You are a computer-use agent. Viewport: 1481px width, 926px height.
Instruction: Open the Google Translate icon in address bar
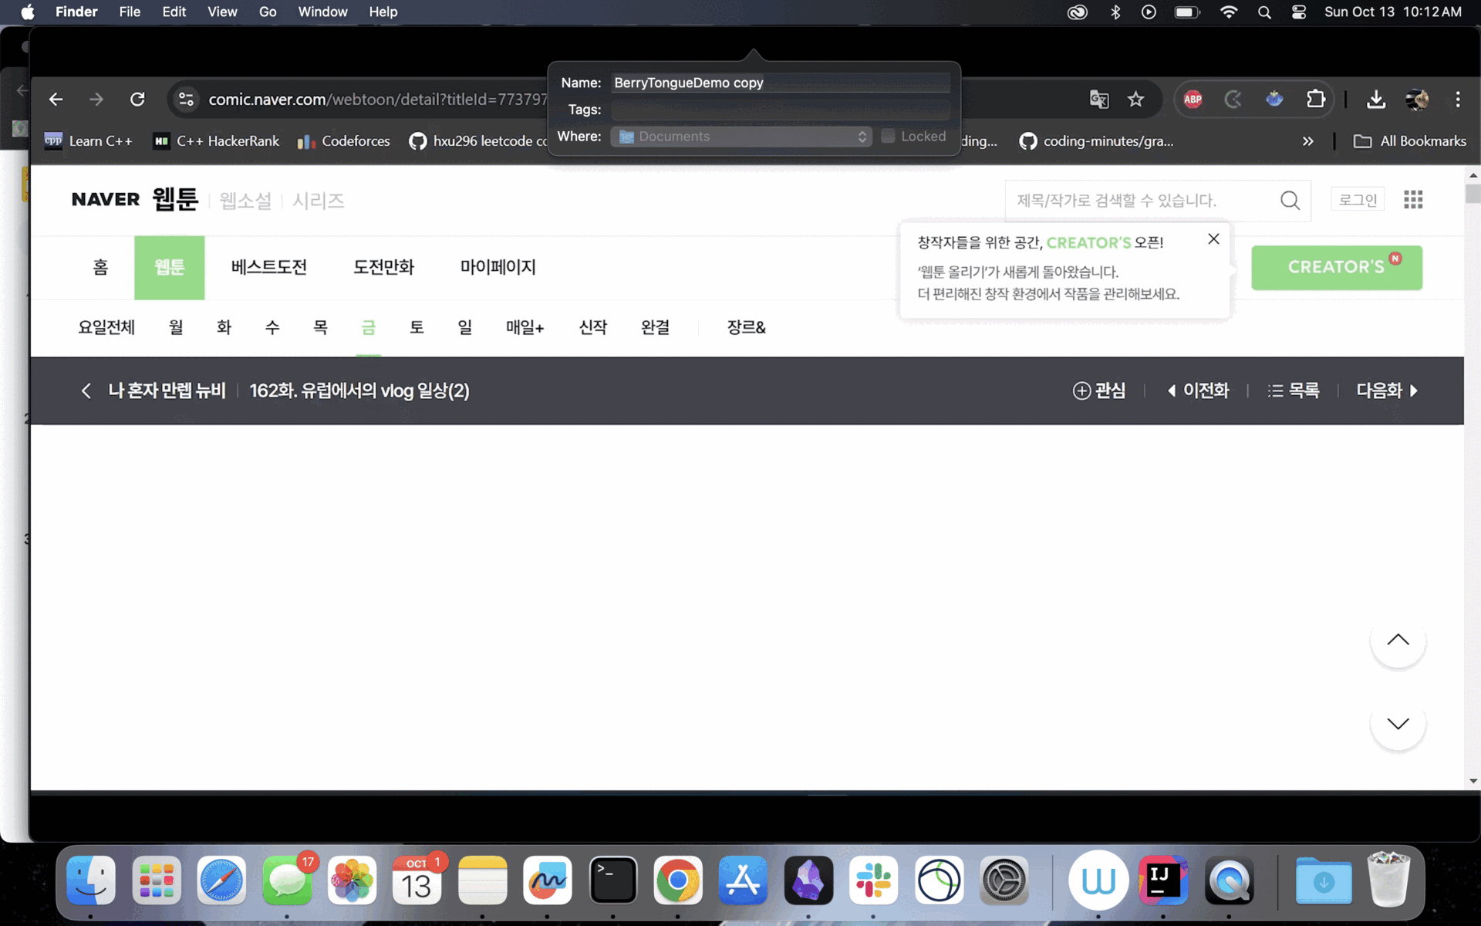(1099, 100)
